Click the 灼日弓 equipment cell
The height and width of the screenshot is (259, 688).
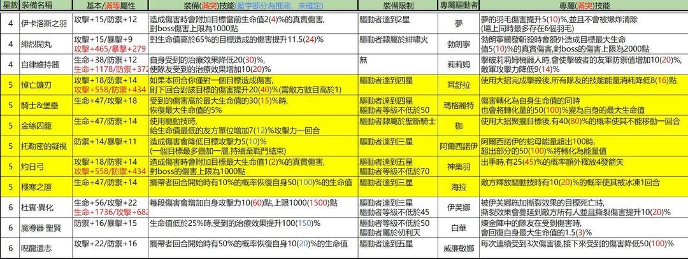[x=46, y=167]
